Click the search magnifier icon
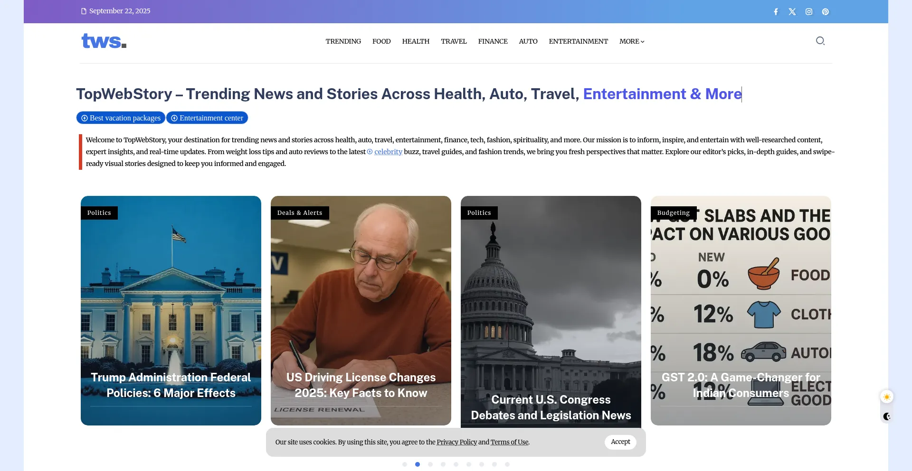The width and height of the screenshot is (912, 471). click(x=820, y=41)
